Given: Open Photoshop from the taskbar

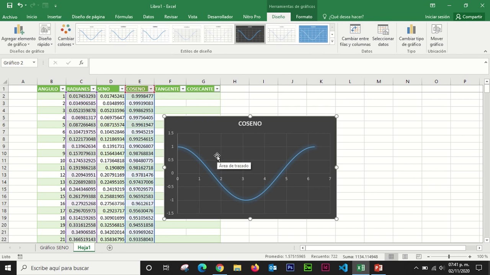Looking at the screenshot, I should pyautogui.click(x=290, y=268).
